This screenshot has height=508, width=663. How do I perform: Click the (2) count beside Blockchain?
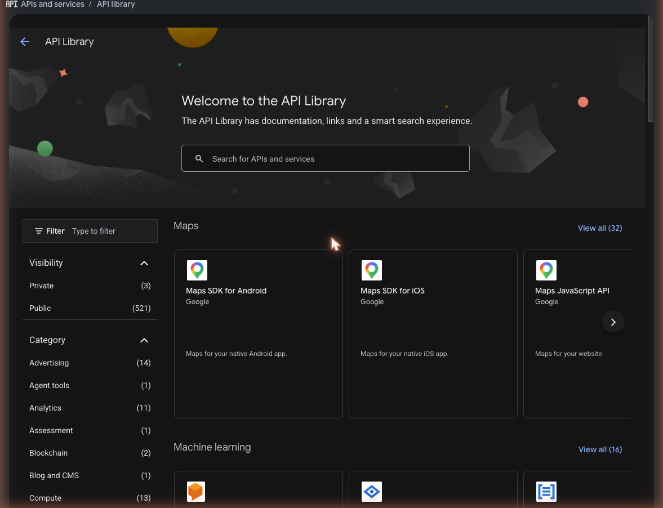click(145, 453)
